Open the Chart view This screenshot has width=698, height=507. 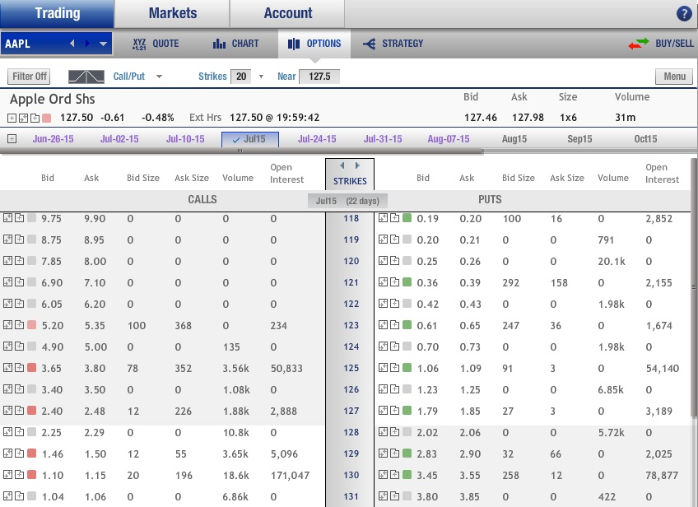[235, 44]
